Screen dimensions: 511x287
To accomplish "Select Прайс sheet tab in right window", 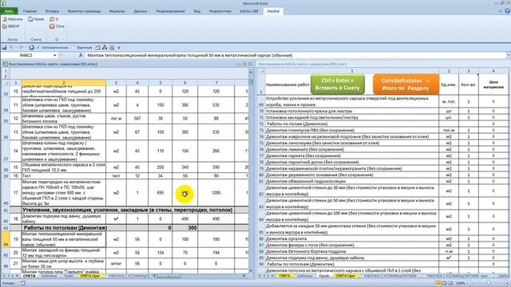I will (324, 276).
